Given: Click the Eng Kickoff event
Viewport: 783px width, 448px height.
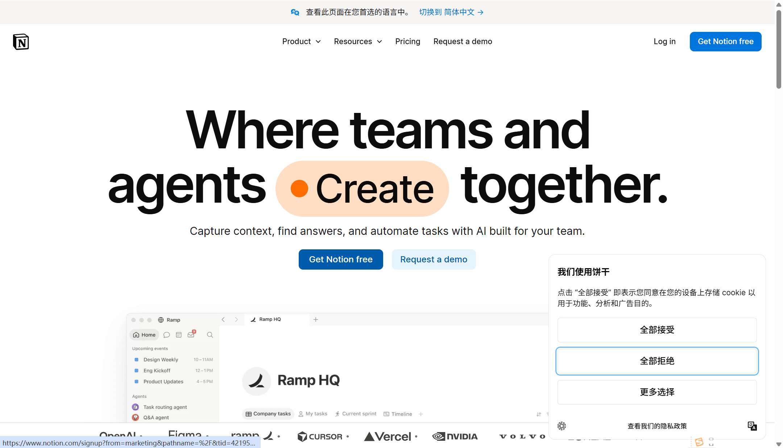Looking at the screenshot, I should click(x=173, y=371).
